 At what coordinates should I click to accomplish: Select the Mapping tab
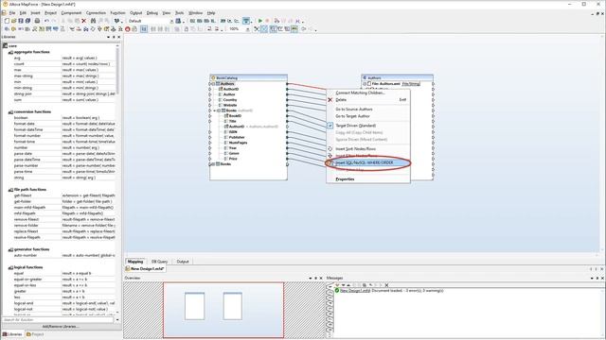(135, 262)
